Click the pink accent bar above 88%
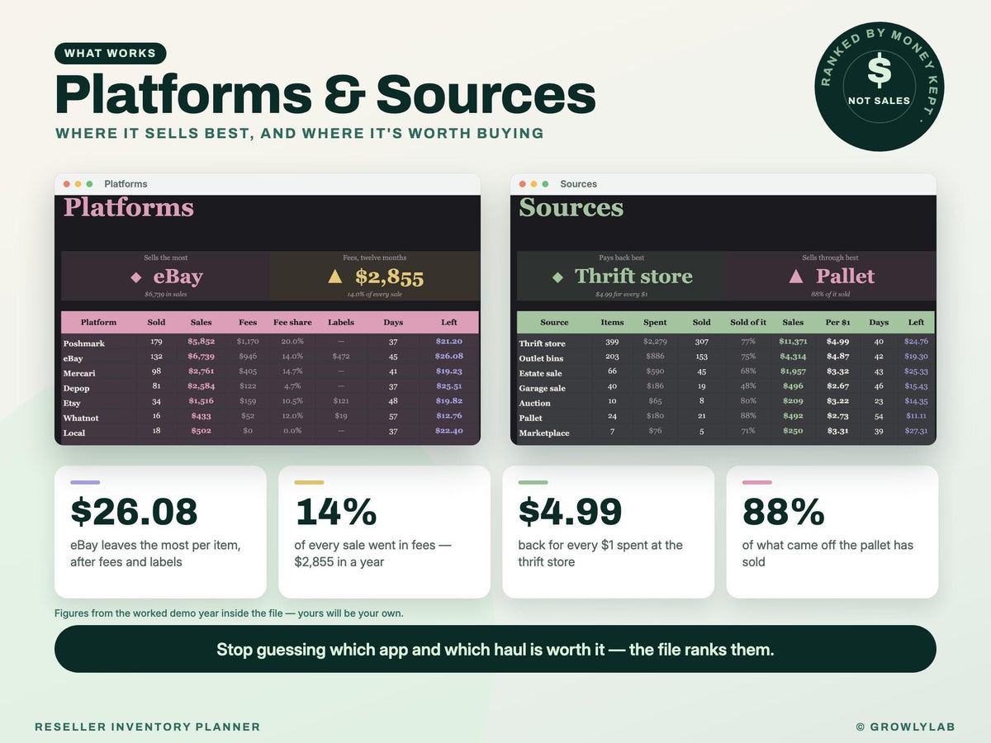The image size is (991, 743). 757,482
